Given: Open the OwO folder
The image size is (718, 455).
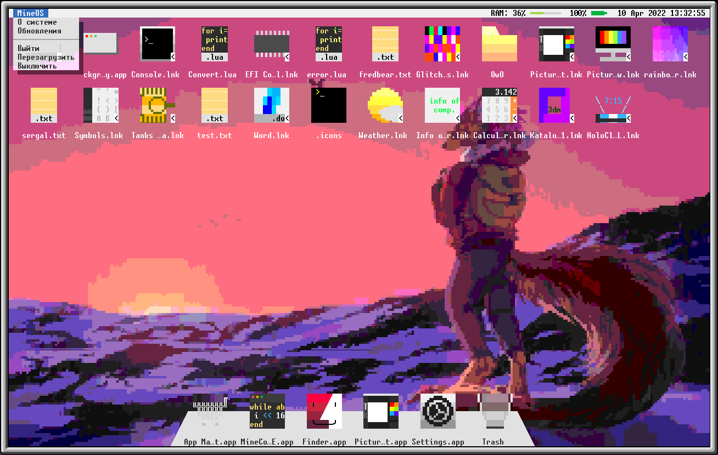Looking at the screenshot, I should click(500, 44).
